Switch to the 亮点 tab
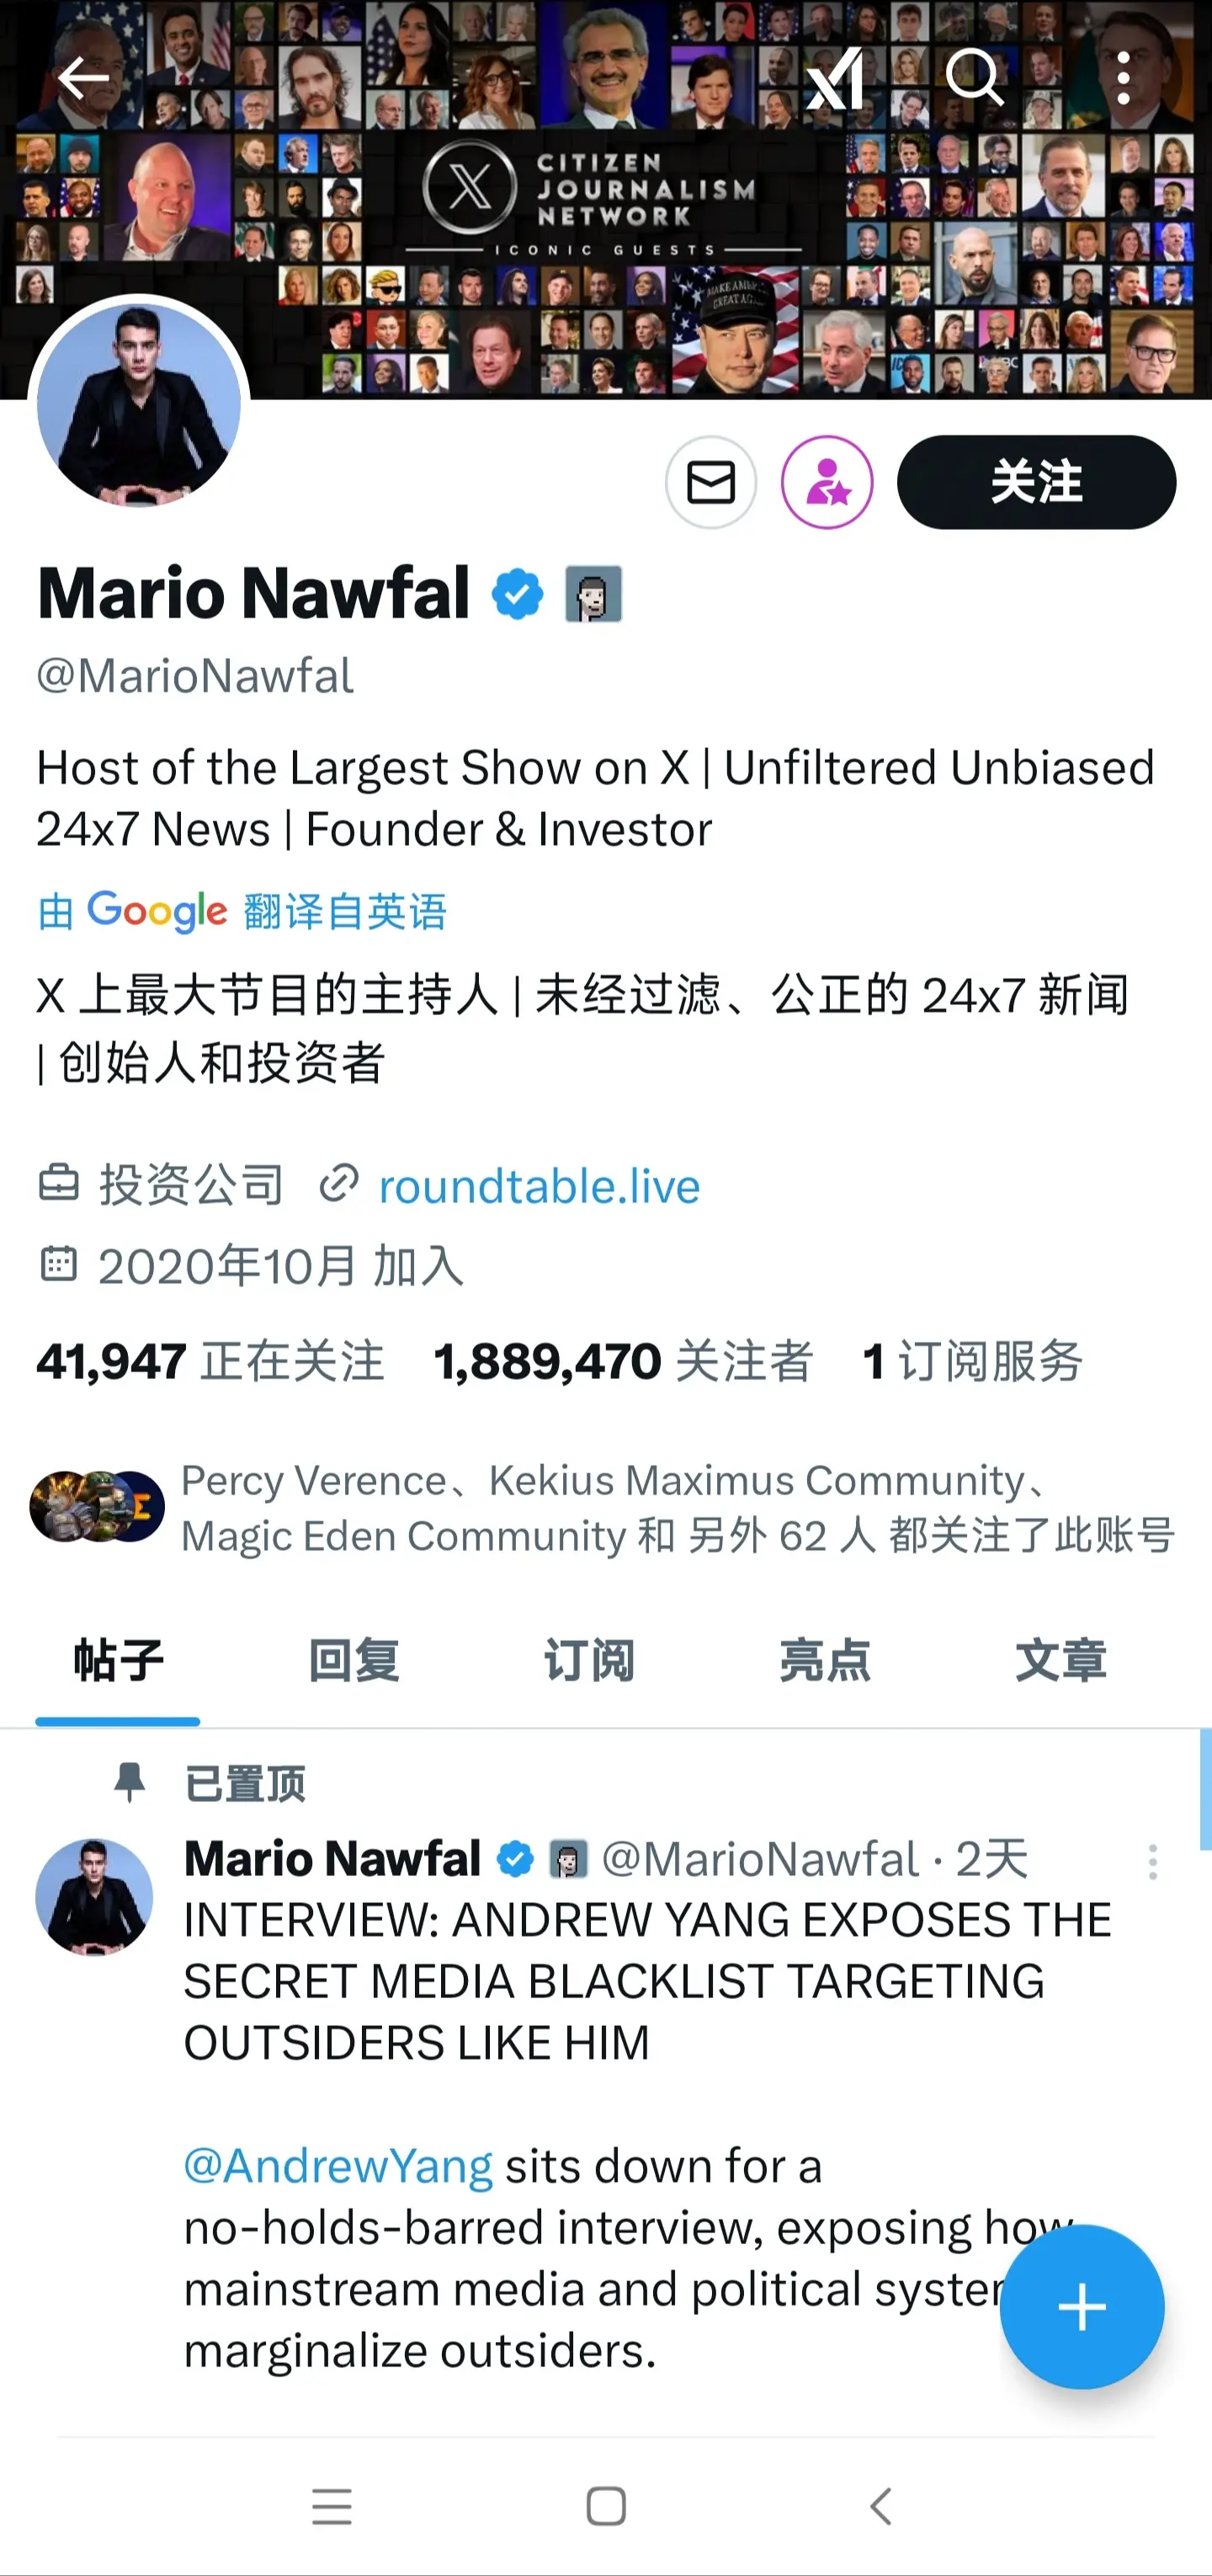The width and height of the screenshot is (1212, 2576). (826, 1660)
